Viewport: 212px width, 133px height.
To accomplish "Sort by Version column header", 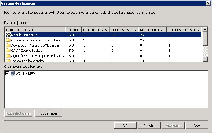I will tap(73, 29).
